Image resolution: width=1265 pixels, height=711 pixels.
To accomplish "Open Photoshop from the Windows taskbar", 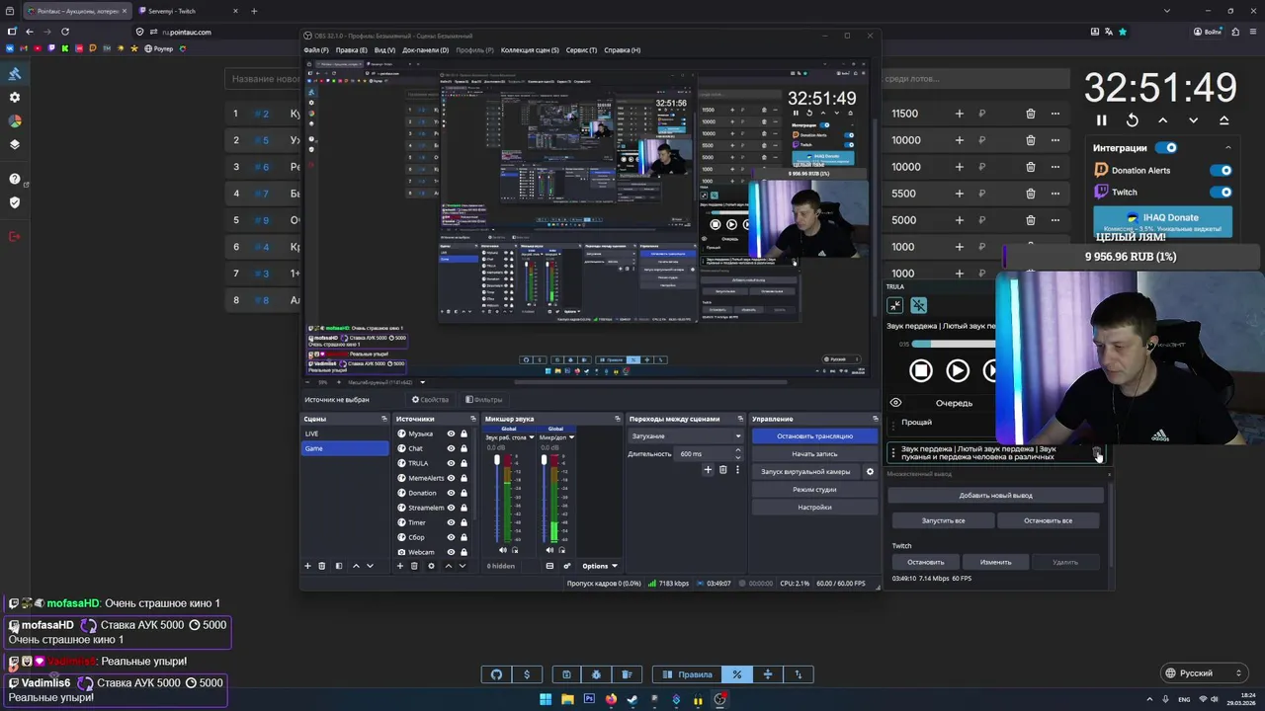I will pyautogui.click(x=589, y=700).
